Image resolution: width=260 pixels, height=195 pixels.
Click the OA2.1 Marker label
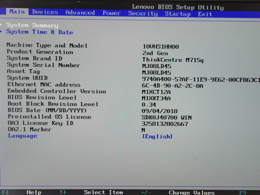click(30, 129)
